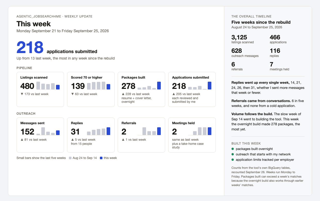Click the PIPELINE section label

coord(24,68)
